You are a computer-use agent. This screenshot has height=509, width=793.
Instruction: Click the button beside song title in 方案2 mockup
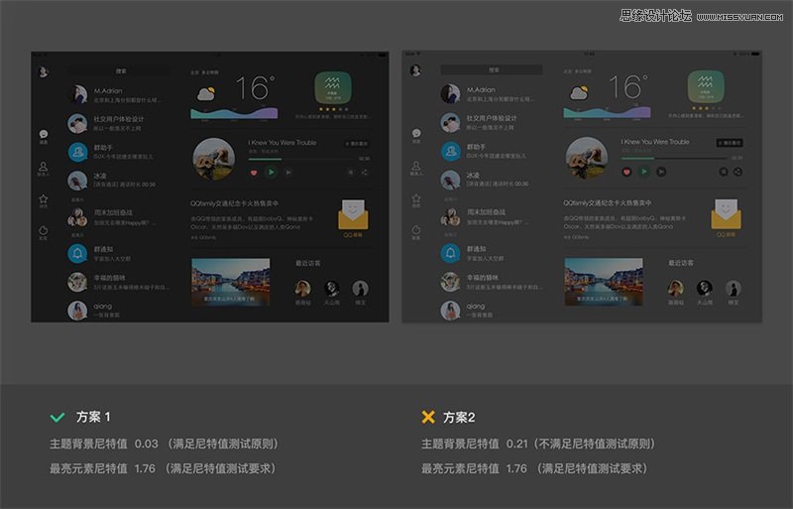[x=730, y=143]
